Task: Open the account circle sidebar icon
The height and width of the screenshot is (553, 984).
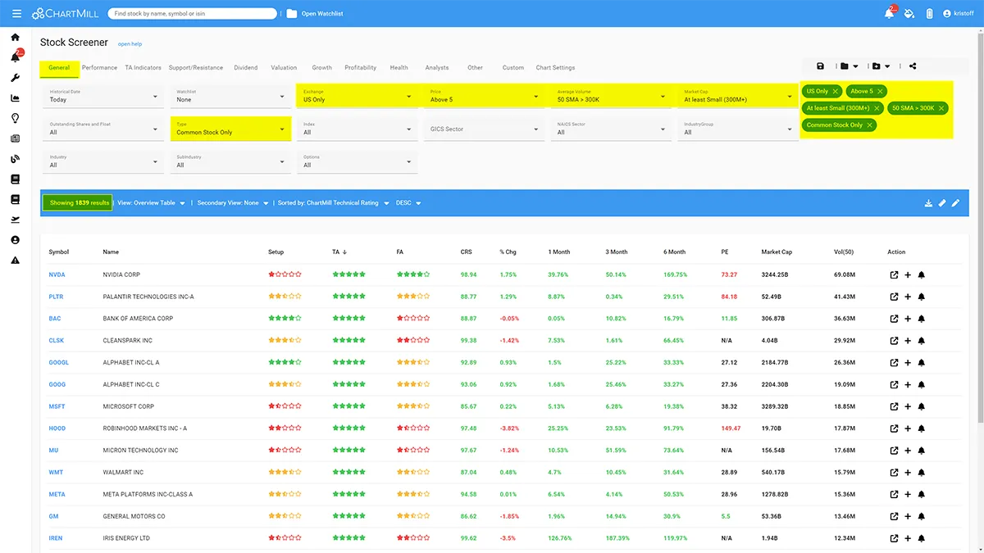Action: point(16,240)
